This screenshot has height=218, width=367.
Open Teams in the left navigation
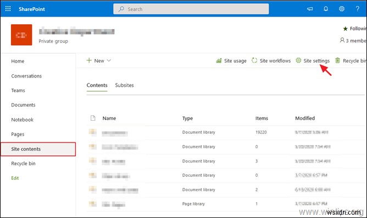pos(18,91)
